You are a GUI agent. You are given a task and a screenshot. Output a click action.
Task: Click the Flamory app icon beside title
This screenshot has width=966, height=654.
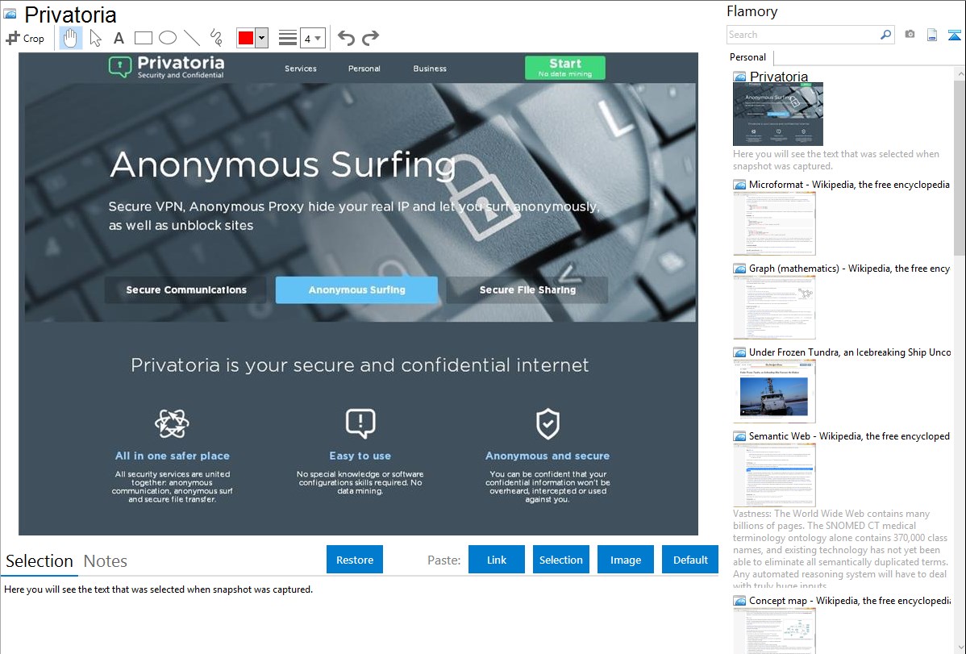point(10,14)
